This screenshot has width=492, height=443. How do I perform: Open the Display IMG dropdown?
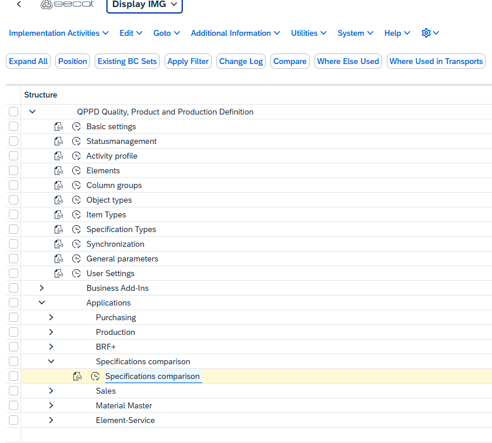[145, 5]
